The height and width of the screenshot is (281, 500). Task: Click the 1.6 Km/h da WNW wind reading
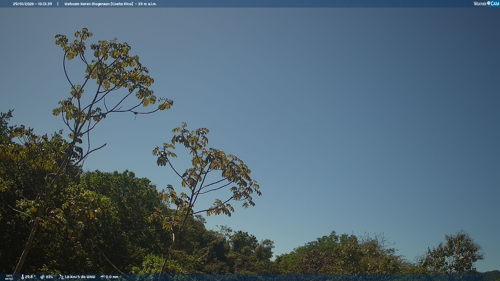(x=80, y=277)
